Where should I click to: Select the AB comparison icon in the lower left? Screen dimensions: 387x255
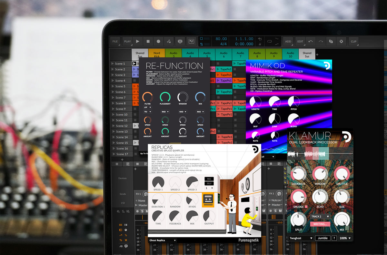[x=121, y=246]
